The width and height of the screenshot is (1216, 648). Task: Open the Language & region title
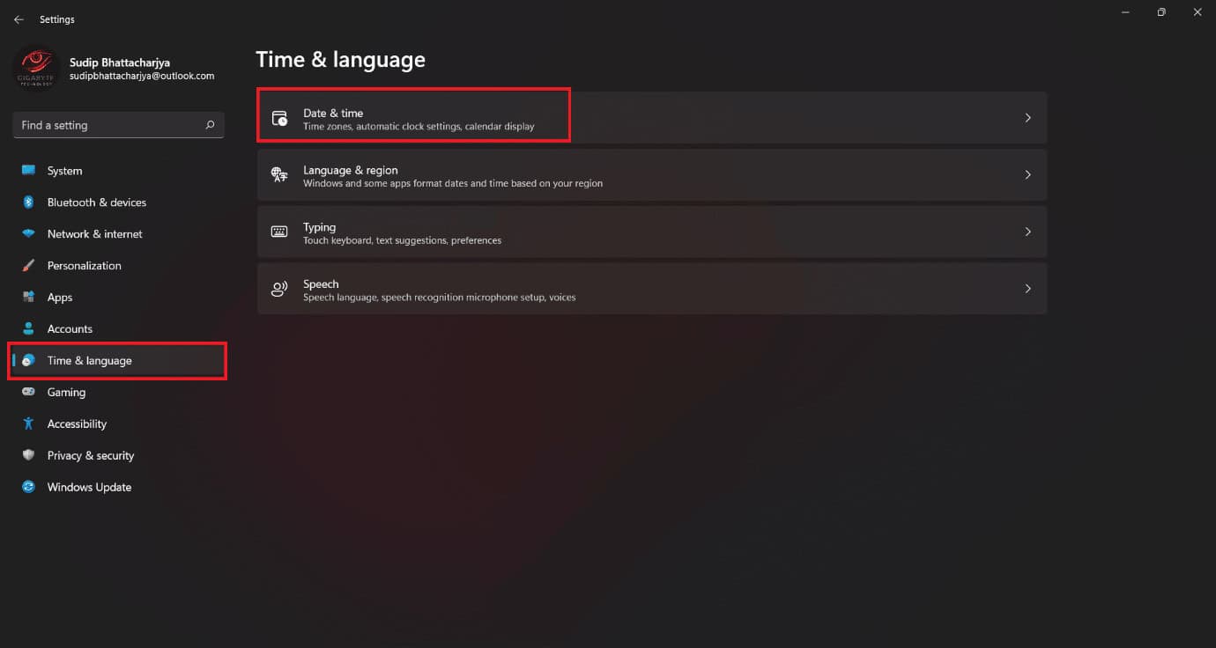351,170
